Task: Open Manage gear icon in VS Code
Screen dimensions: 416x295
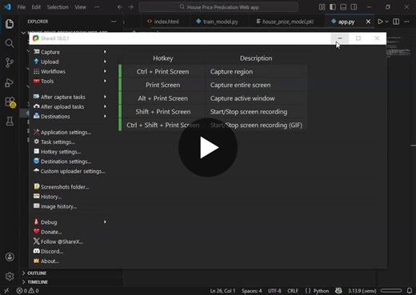Action: 10,277
